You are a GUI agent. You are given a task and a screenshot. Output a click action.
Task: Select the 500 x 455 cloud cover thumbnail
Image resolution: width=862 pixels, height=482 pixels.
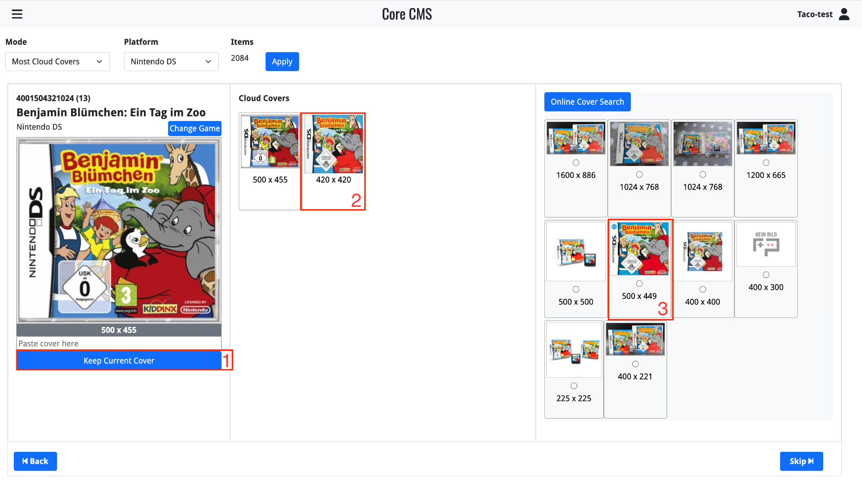(x=270, y=141)
